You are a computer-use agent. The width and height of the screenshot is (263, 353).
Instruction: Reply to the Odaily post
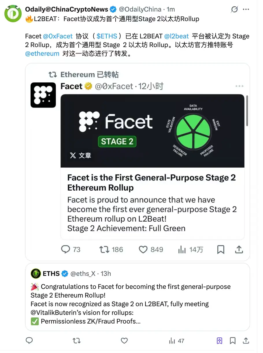pos(29,341)
